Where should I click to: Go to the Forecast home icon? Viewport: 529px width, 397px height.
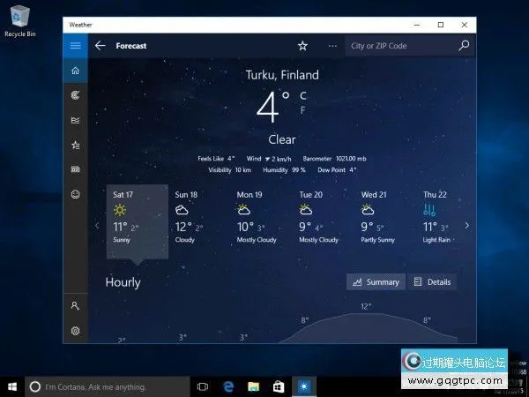point(75,71)
